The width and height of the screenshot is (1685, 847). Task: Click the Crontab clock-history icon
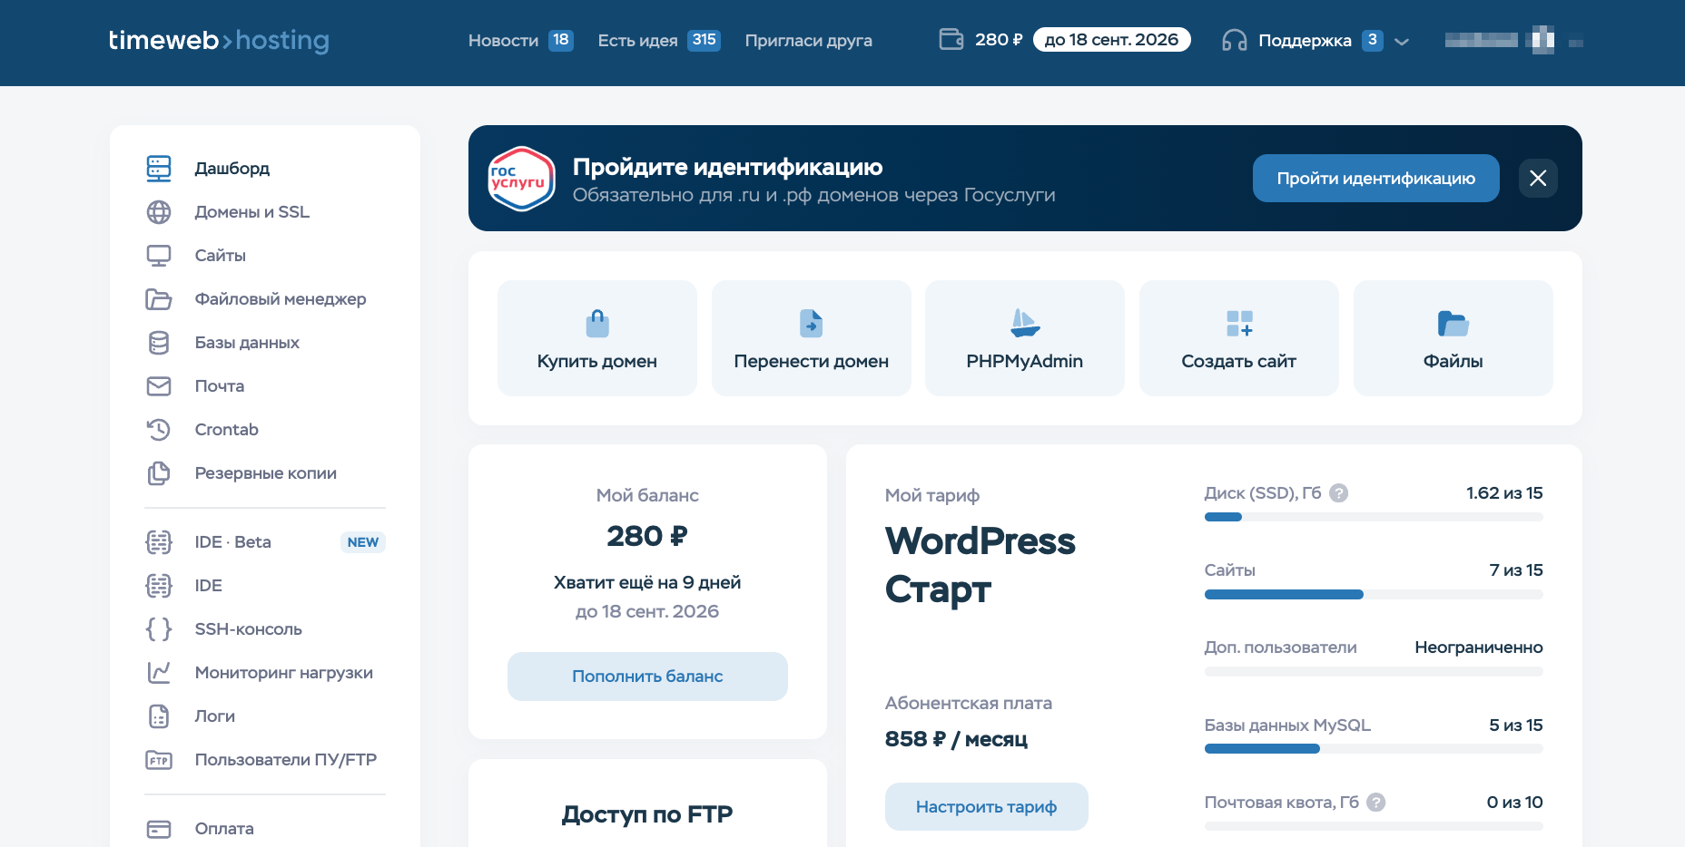(159, 429)
